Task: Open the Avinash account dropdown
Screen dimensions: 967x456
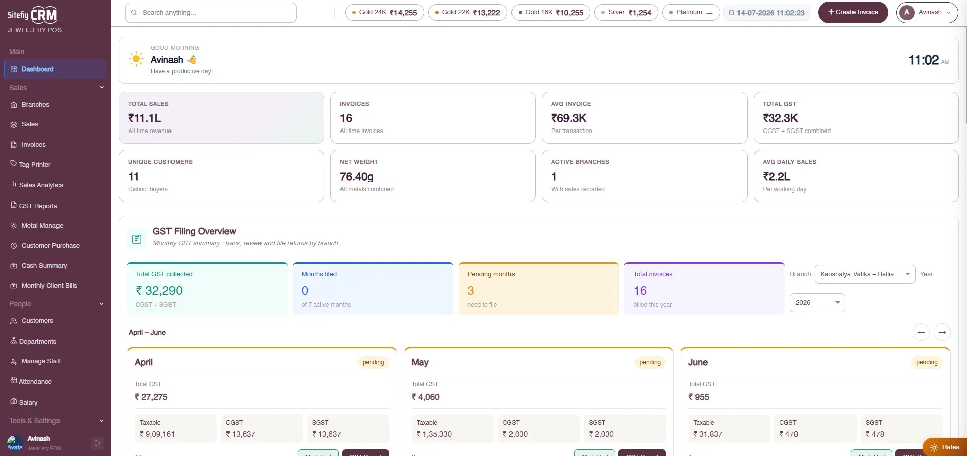Action: coord(927,12)
